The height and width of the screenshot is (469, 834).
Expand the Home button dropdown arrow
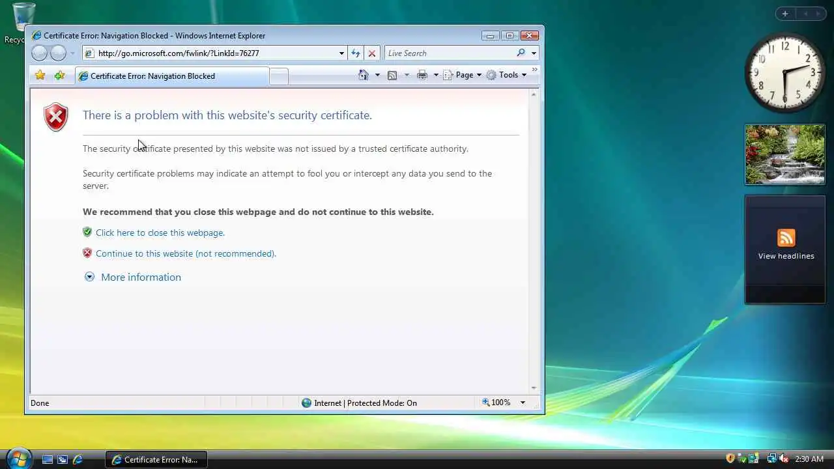377,75
